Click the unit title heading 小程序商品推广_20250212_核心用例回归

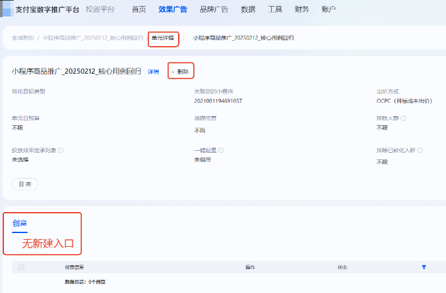(x=77, y=71)
